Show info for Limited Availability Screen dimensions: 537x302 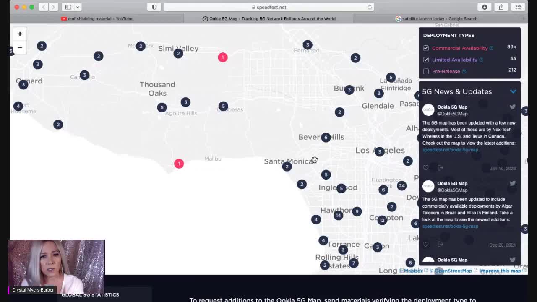[x=481, y=60]
